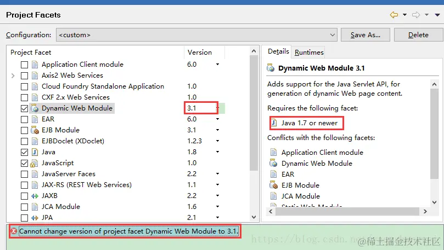This screenshot has width=444, height=250.
Task: Check the CXF 2.x Web Services checkbox
Action: click(24, 97)
